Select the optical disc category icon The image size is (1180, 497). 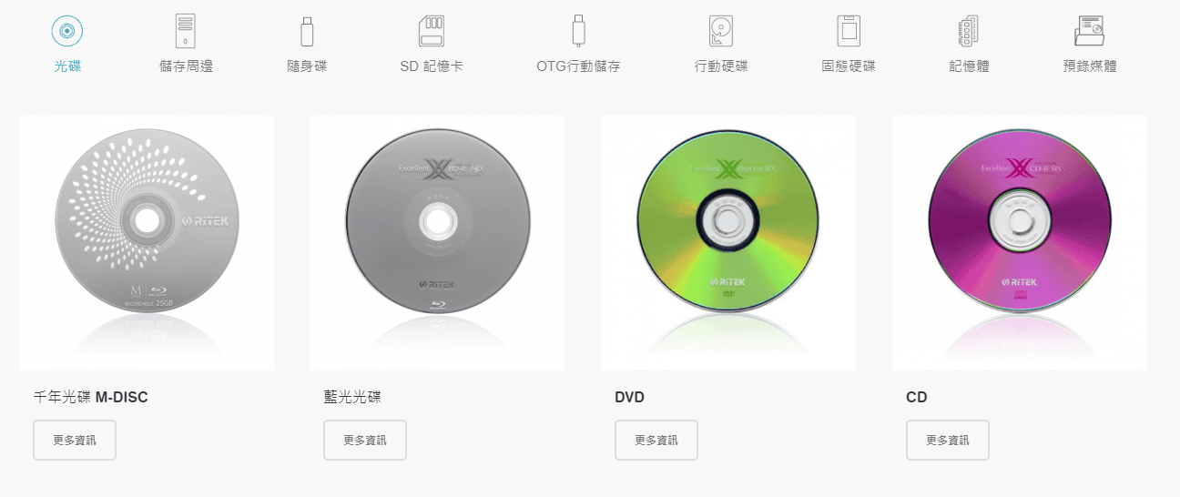coord(67,31)
